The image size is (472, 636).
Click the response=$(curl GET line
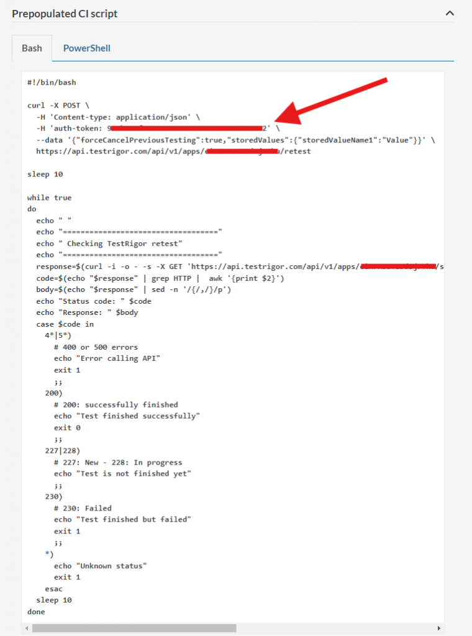(240, 266)
